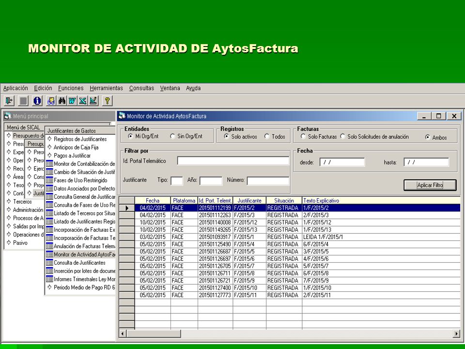
Task: Select the Sin Org/Ent radio button
Action: (x=172, y=136)
